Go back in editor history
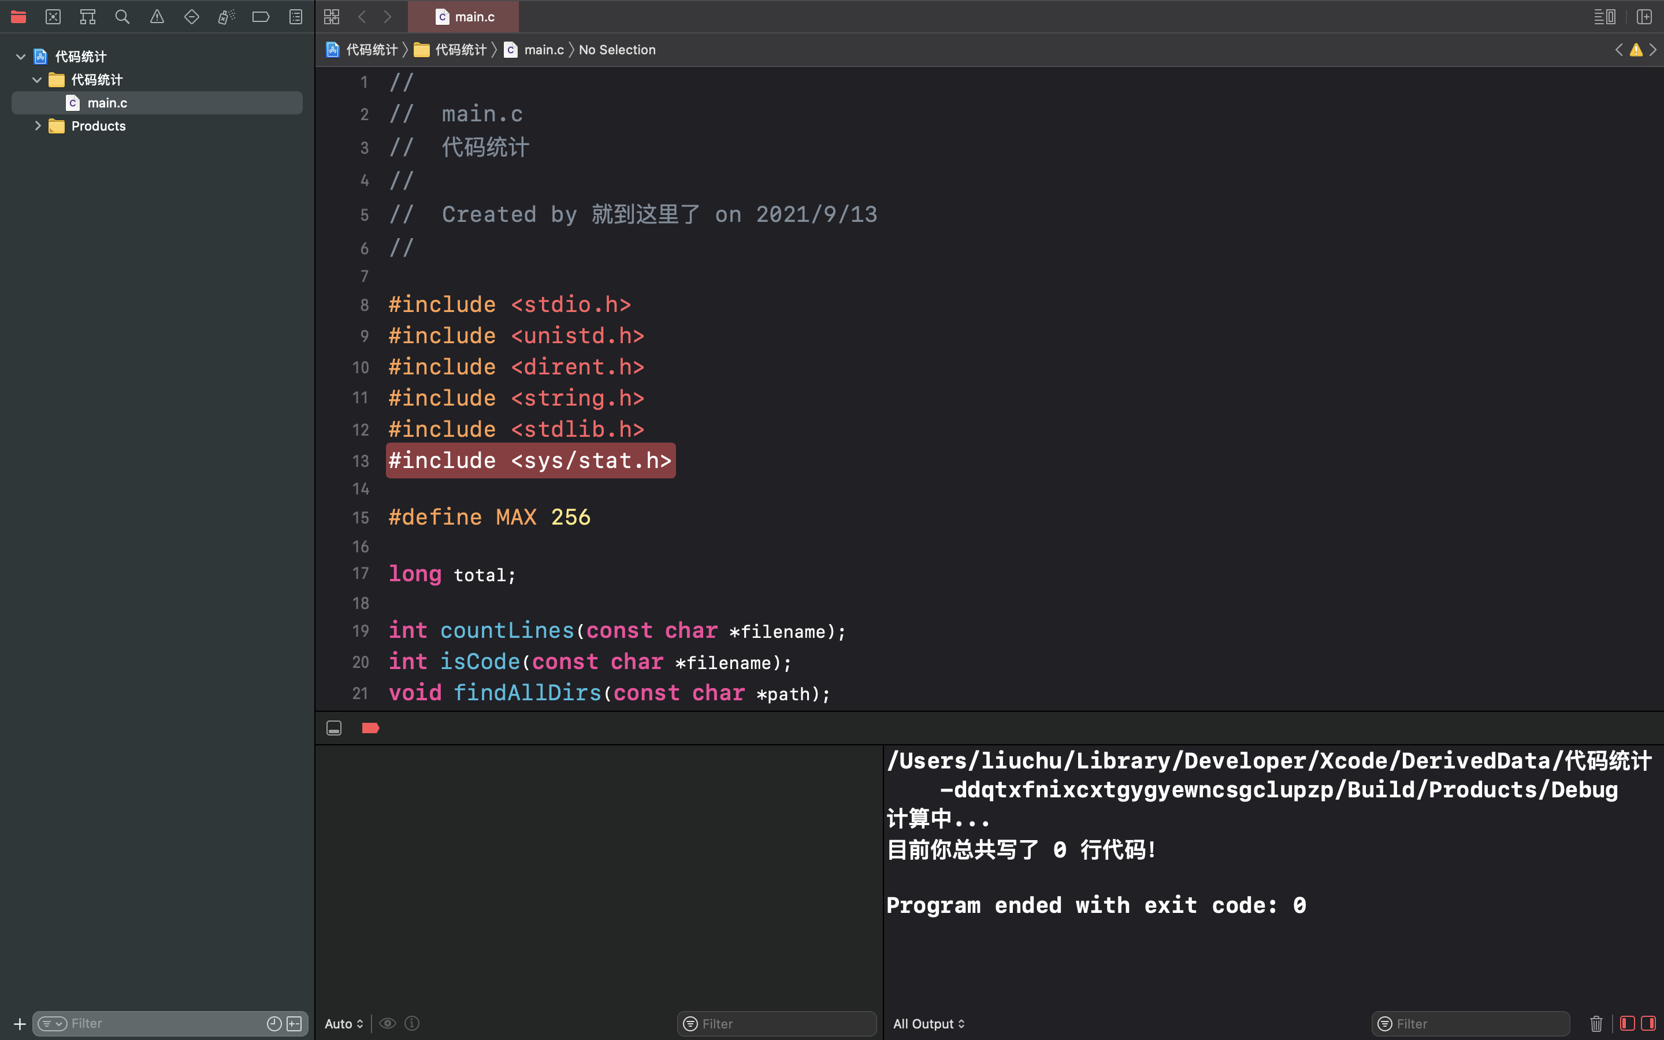This screenshot has width=1664, height=1040. 362,17
